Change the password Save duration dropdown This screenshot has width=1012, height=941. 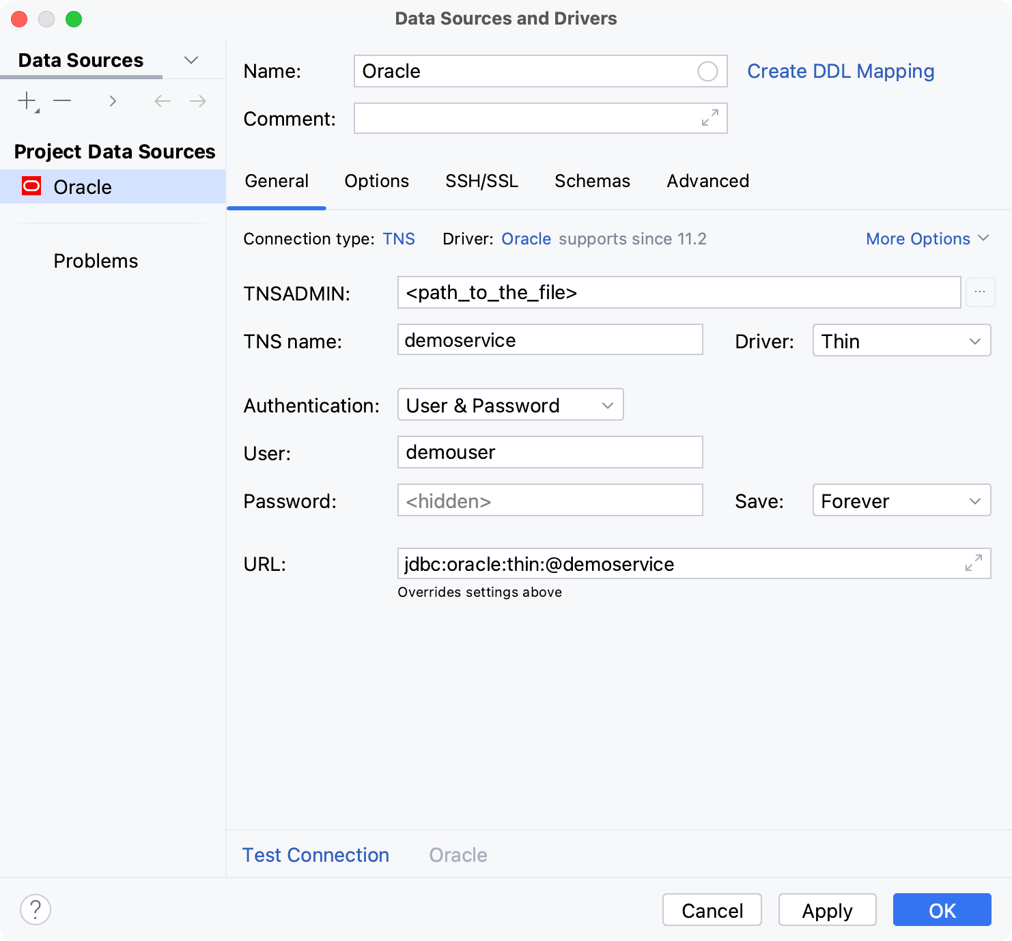(901, 500)
